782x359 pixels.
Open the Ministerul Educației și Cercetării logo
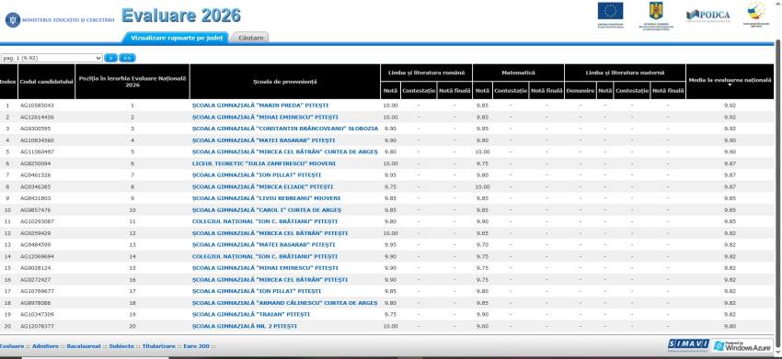60,19
